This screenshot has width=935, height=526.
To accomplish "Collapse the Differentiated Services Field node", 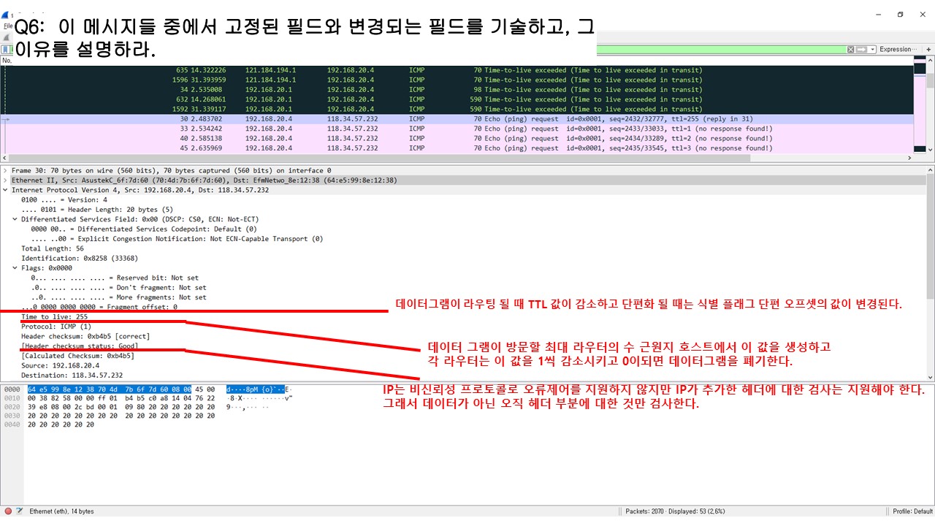I will (15, 219).
